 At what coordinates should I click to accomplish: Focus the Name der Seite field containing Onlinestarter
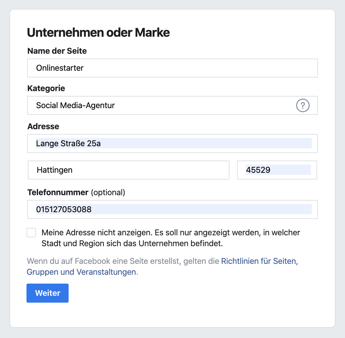pos(172,68)
